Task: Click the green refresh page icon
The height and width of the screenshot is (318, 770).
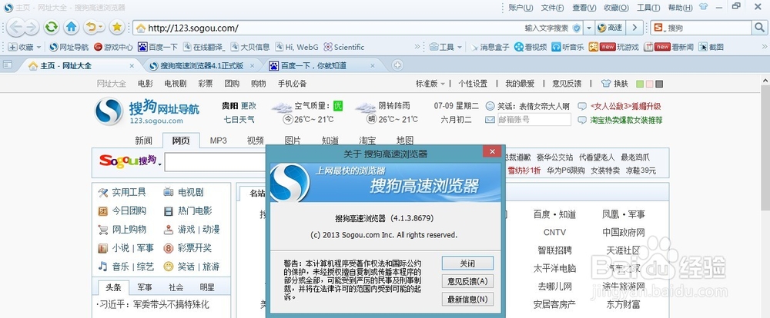Action: 51,28
